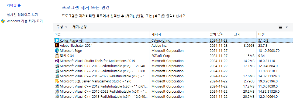Expand the 구성 dropdown menu
Screen dimensions: 293x98
click(x=62, y=27)
